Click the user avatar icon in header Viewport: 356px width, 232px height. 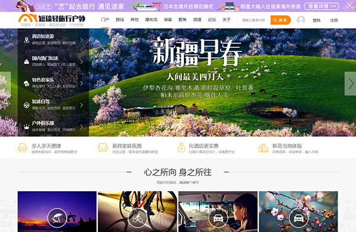click(301, 20)
